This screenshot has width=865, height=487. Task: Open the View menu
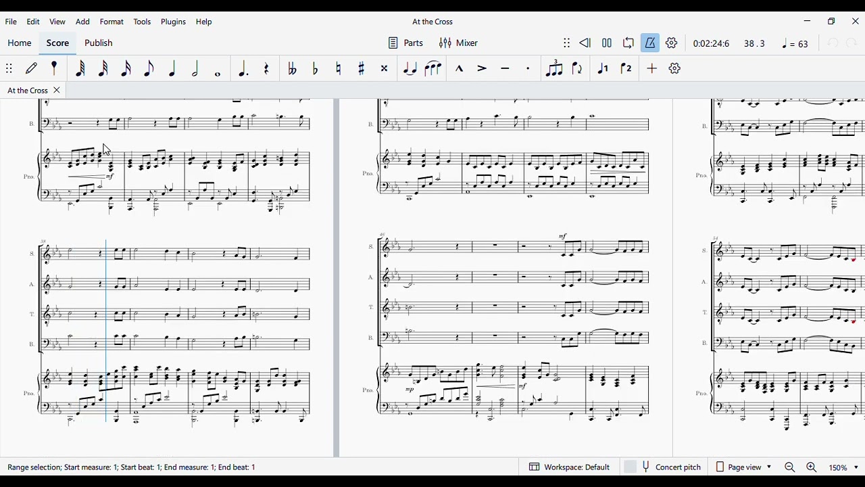tap(57, 22)
